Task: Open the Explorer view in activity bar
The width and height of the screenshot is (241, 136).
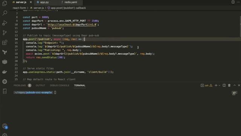Action: 5,3
